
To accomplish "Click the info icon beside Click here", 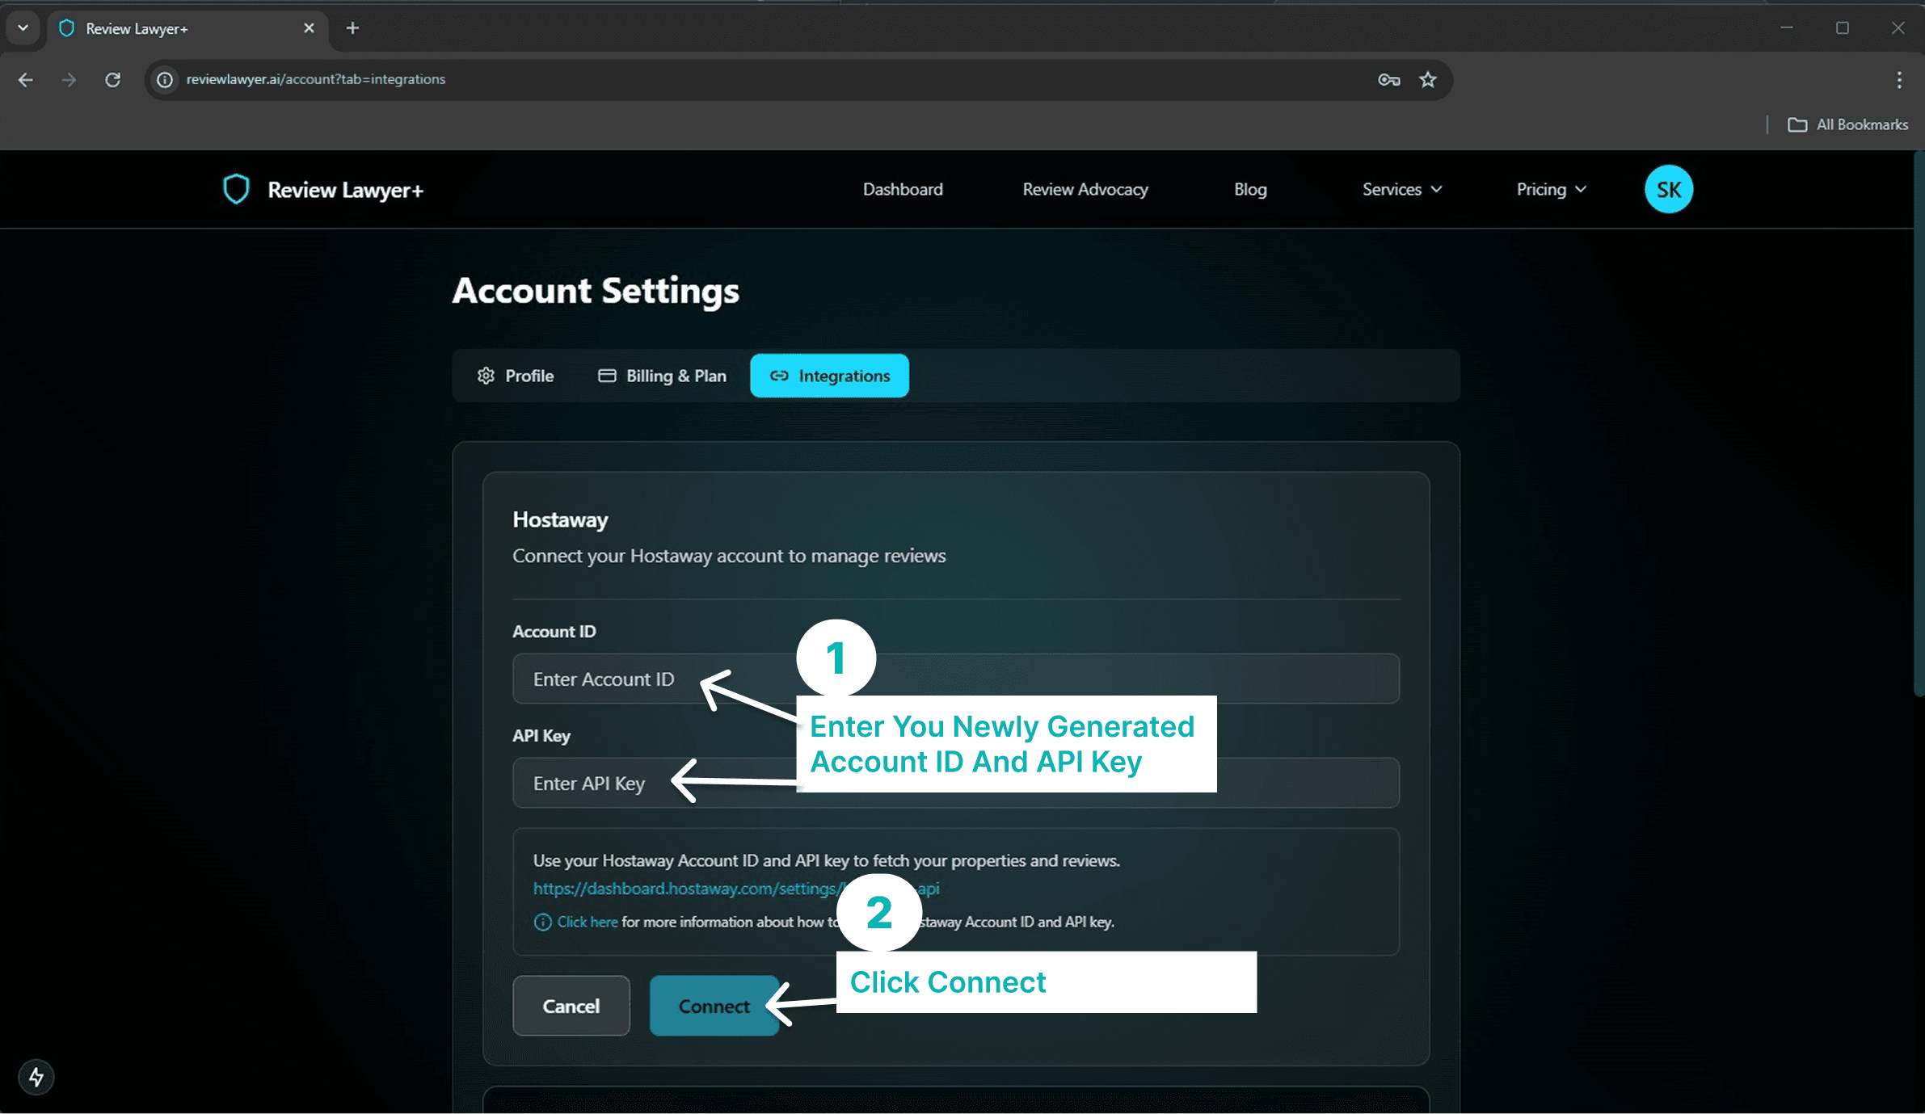I will pos(542,922).
